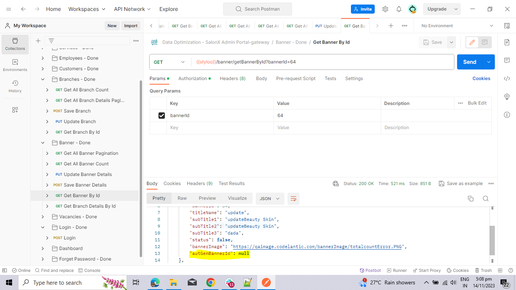
Task: Open the comment mode icon beside edit
Action: coord(485,42)
